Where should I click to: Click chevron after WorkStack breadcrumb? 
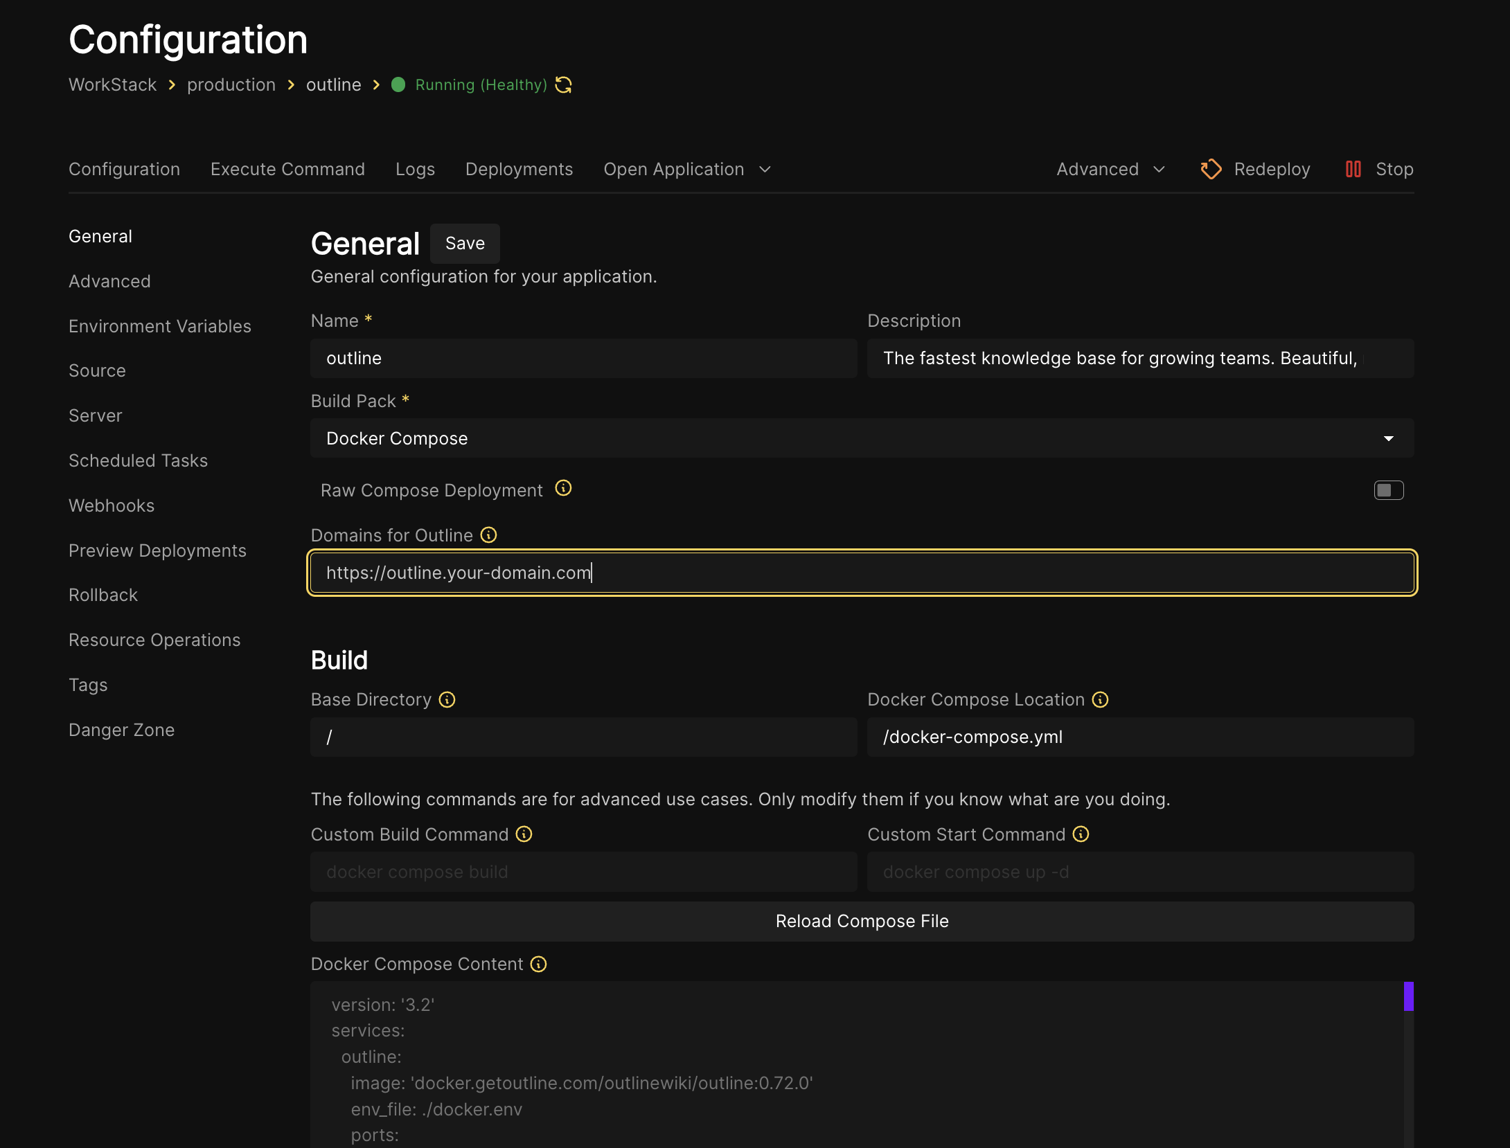click(172, 85)
